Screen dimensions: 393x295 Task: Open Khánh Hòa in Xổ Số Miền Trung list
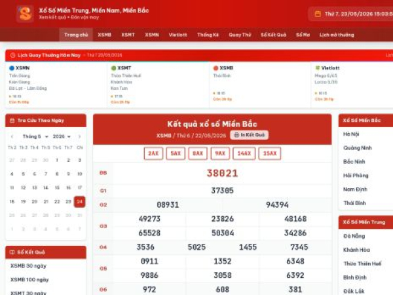(357, 250)
